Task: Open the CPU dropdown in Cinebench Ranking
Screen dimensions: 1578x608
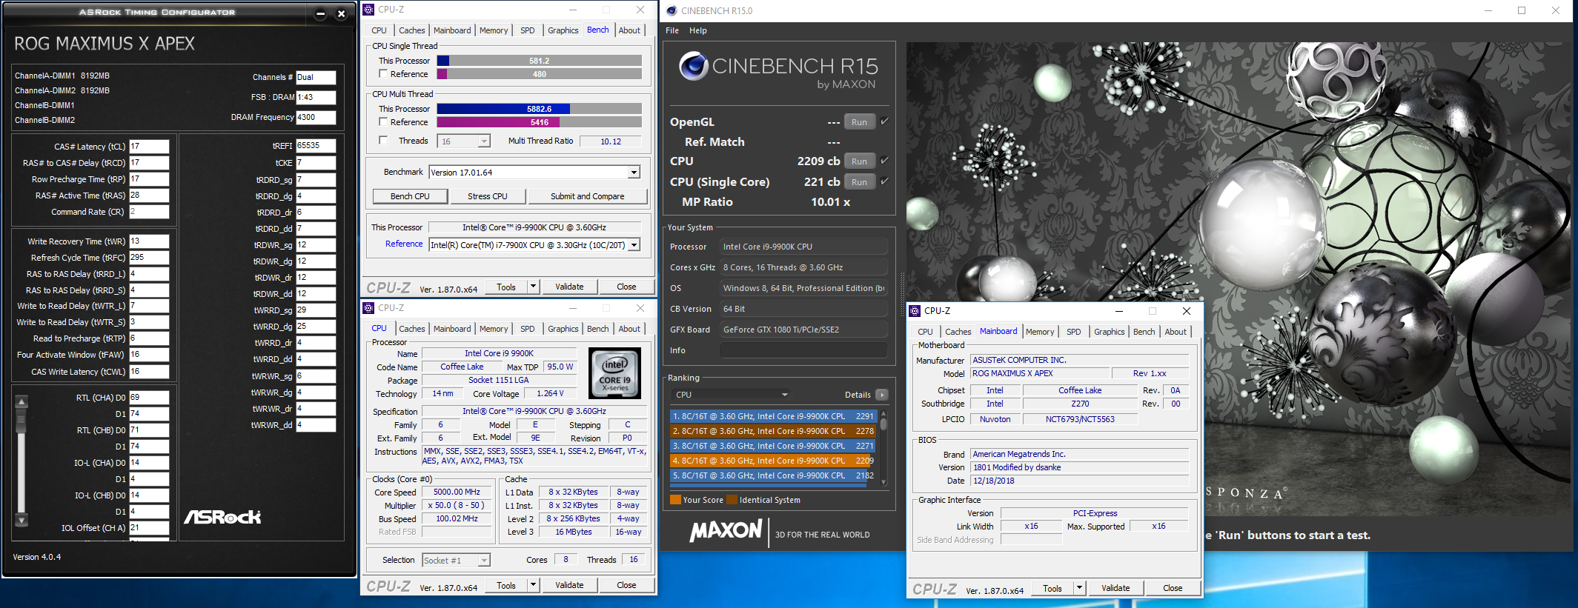Action: 732,395
